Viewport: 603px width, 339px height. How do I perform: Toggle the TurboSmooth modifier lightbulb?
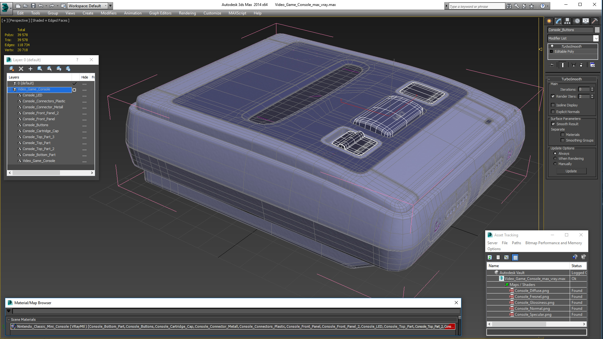coord(552,46)
